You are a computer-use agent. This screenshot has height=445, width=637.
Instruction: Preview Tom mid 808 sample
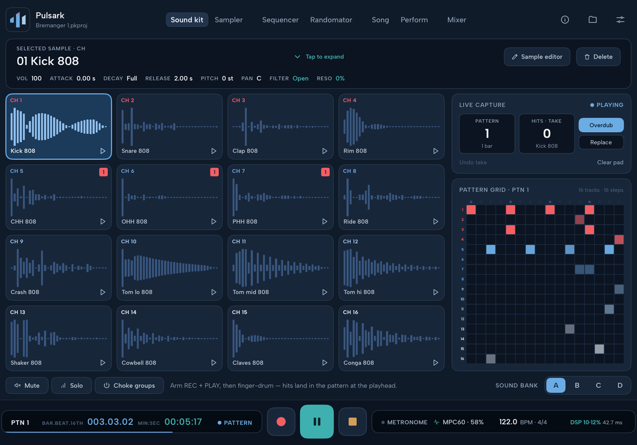(x=324, y=292)
